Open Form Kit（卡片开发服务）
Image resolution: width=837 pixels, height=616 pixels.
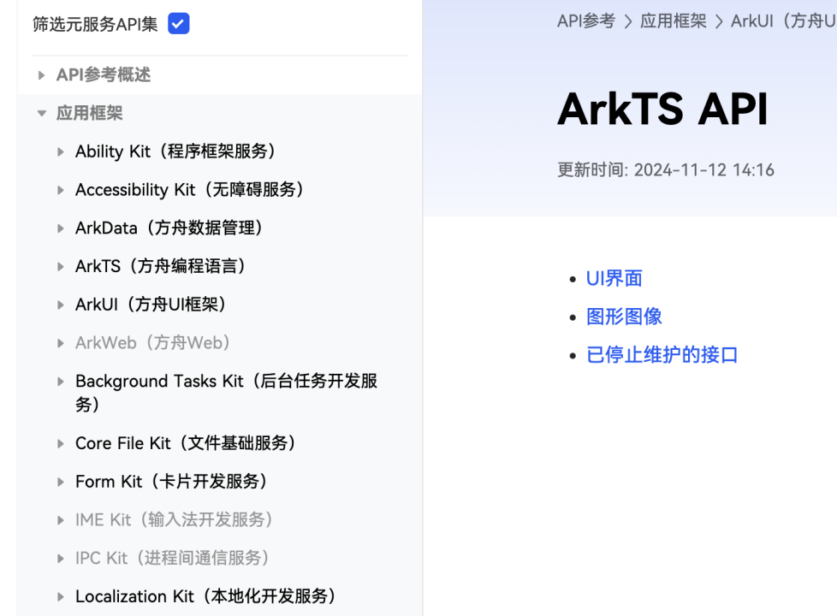(x=172, y=482)
